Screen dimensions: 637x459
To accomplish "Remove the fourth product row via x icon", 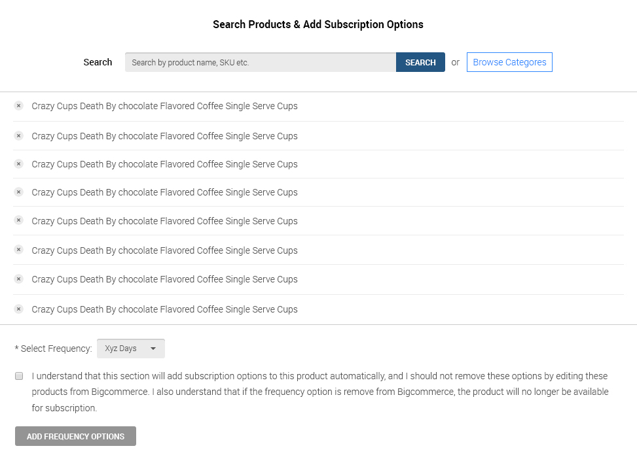I will 19,192.
